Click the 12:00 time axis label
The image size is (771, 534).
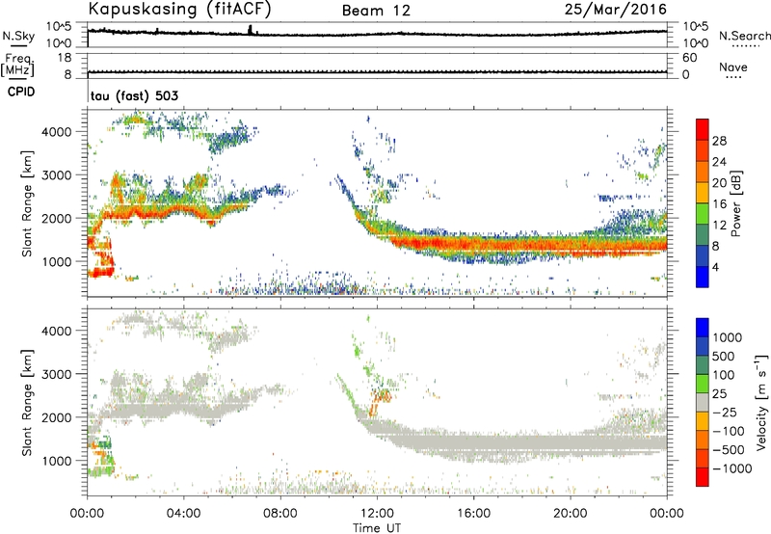pyautogui.click(x=377, y=514)
